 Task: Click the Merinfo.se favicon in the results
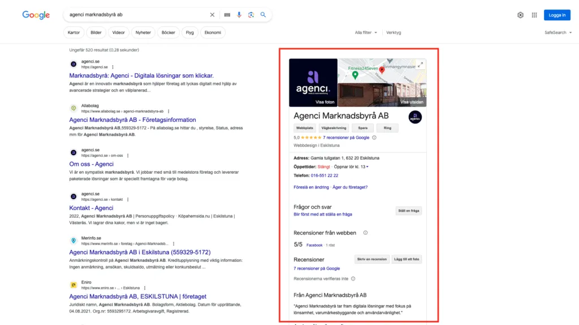point(74,240)
